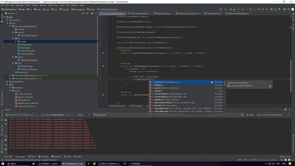Minimize the Logcat panel with the hide icon

pyautogui.click(x=289, y=109)
